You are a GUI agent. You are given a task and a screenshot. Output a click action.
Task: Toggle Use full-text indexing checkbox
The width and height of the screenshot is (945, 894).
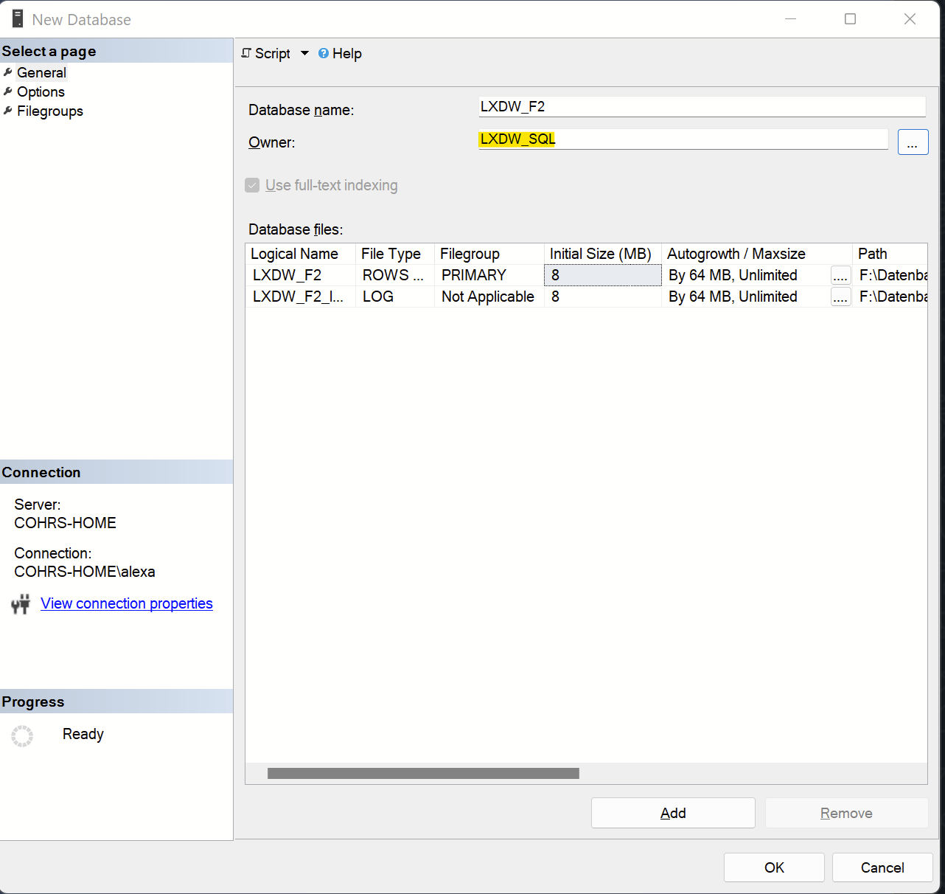click(252, 185)
